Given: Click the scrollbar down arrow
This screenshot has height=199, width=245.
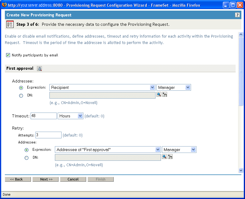Looking at the screenshot, I should click(x=241, y=170).
